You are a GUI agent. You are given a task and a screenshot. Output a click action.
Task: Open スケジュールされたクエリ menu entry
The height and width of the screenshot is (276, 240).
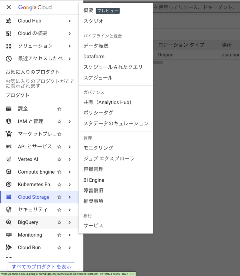(x=113, y=67)
